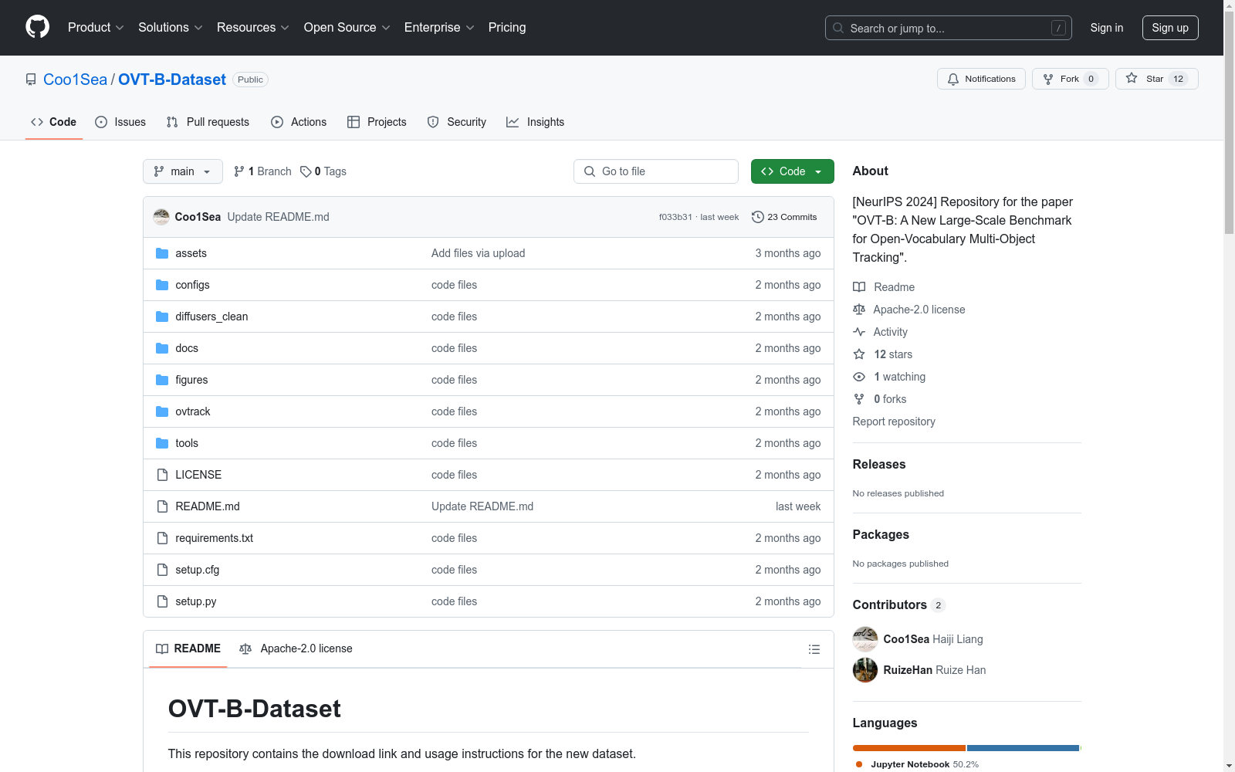Click the Notifications bell icon
The height and width of the screenshot is (772, 1235).
[x=953, y=79]
